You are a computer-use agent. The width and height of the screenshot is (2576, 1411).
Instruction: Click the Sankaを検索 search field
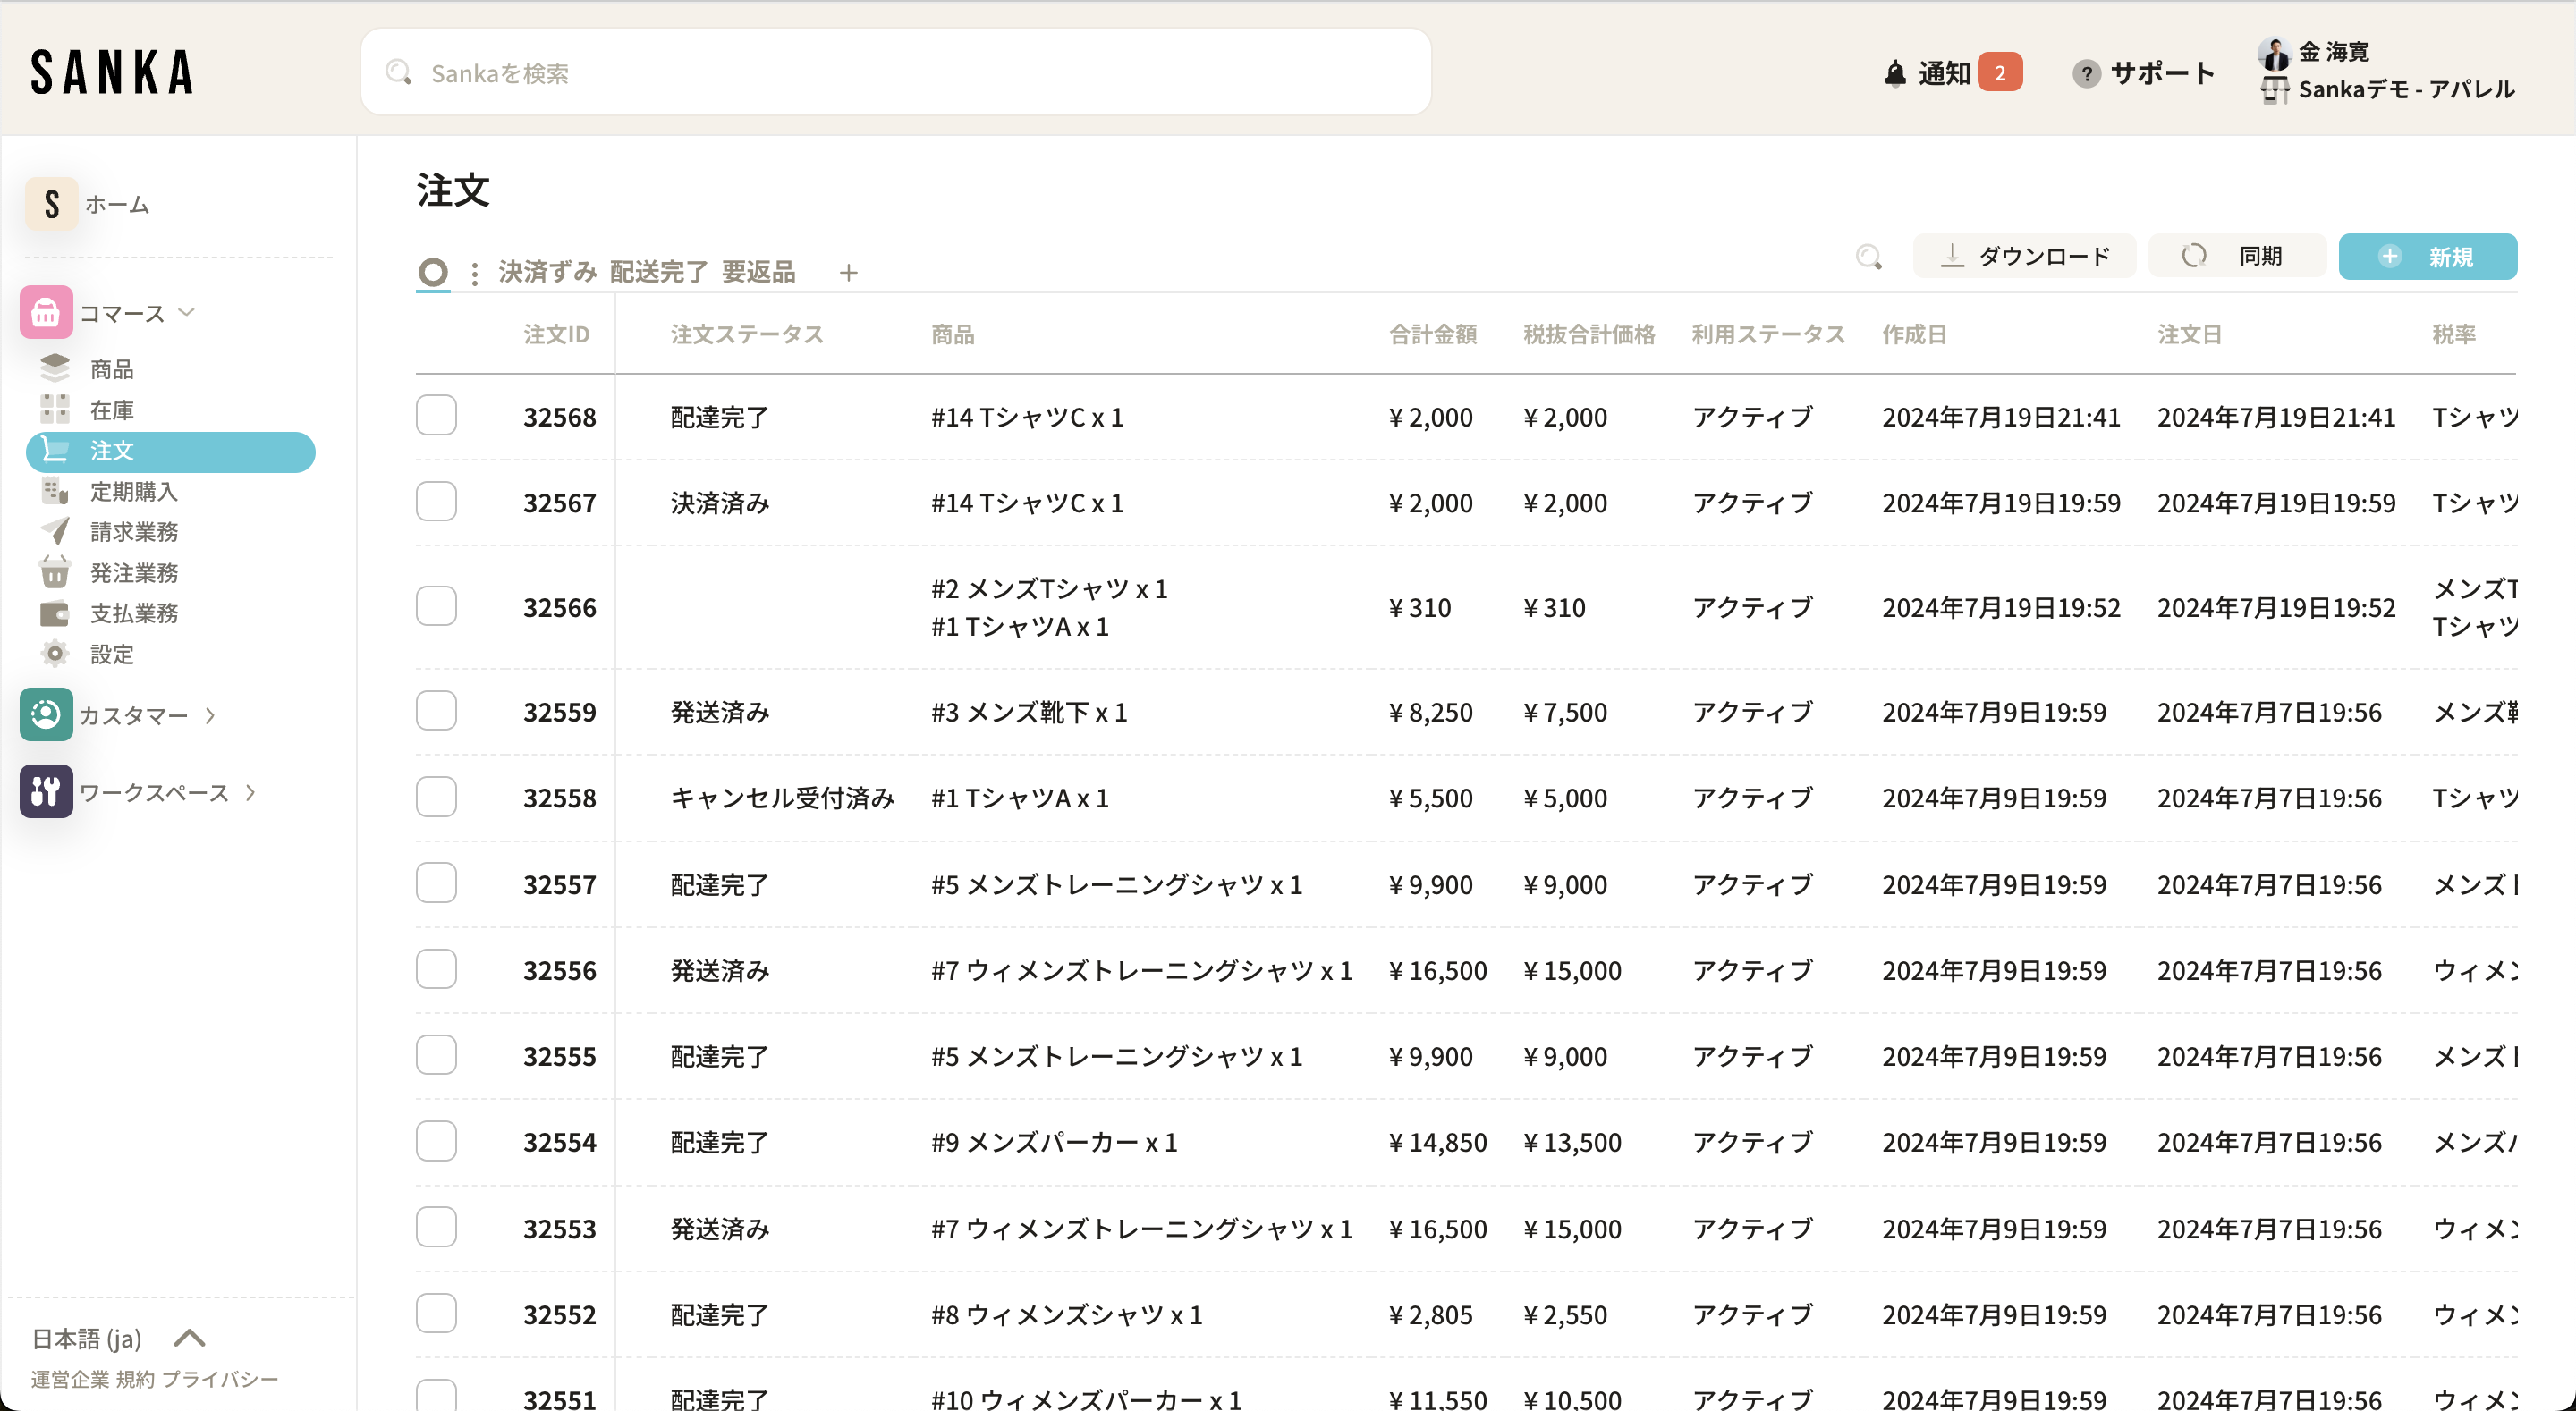click(895, 73)
